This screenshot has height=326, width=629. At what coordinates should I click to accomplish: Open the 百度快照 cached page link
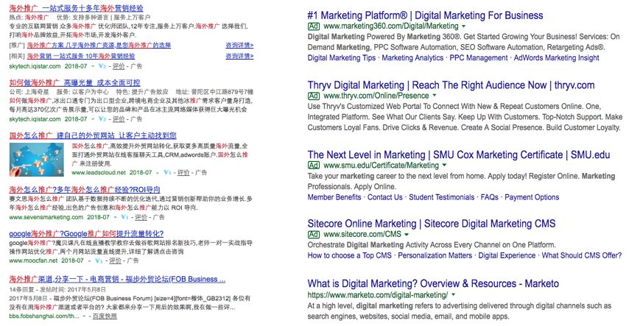click(105, 316)
